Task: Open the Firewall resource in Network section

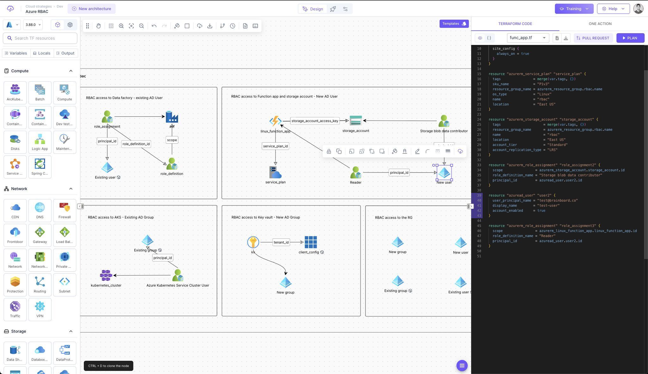Action: 65,210
